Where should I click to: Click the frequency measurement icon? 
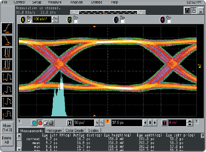[7, 65]
